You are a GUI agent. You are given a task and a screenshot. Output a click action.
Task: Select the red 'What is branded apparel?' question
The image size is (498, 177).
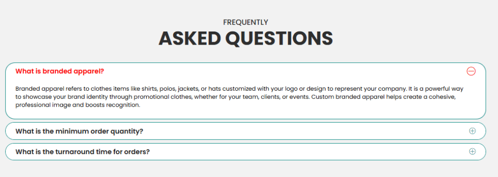[x=60, y=71]
